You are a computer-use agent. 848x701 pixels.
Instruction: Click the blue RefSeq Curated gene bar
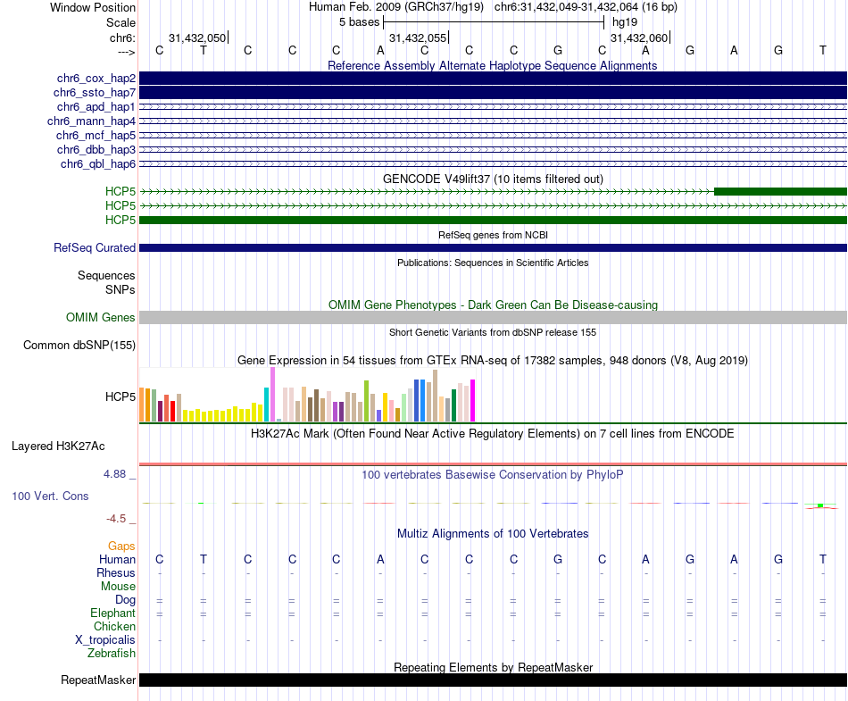(x=493, y=247)
